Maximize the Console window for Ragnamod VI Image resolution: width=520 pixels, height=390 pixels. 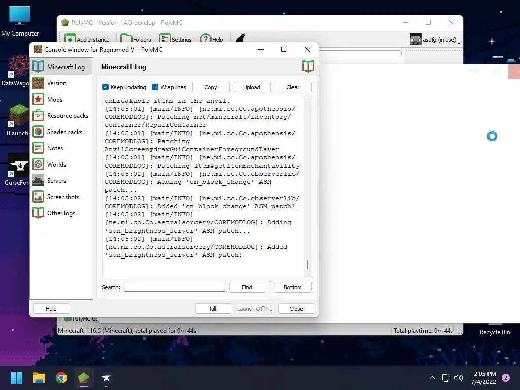click(x=284, y=49)
